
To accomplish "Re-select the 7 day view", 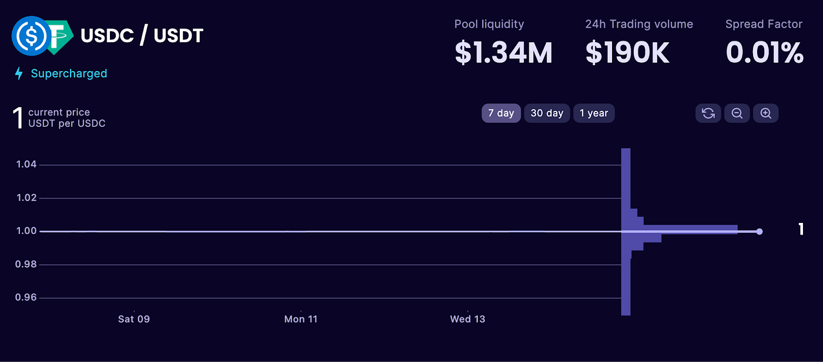I will [x=501, y=113].
